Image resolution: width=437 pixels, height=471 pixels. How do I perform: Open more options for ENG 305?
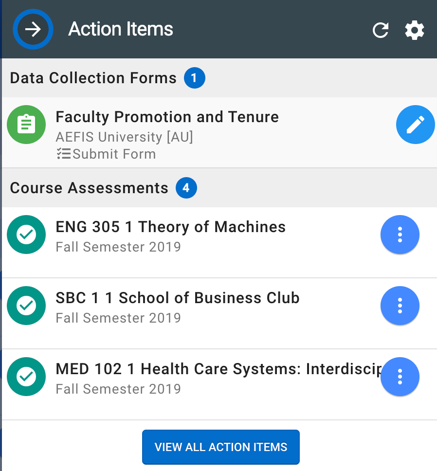coord(400,235)
